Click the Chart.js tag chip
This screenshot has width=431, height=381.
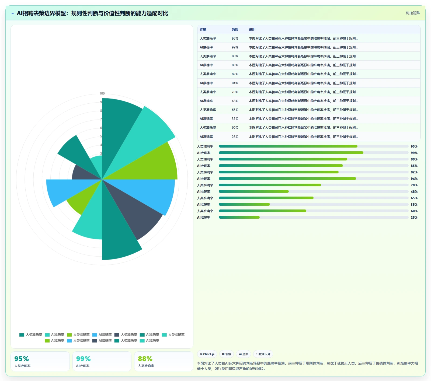(x=207, y=354)
